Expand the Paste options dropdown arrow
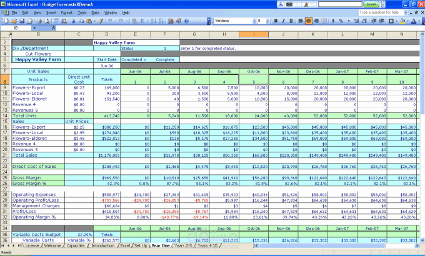The width and height of the screenshot is (425, 256). point(94,21)
